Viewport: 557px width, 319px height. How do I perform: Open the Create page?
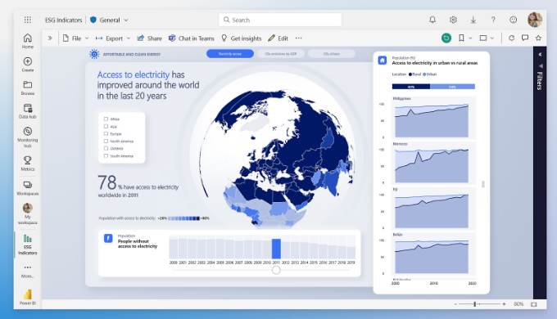coord(27,65)
